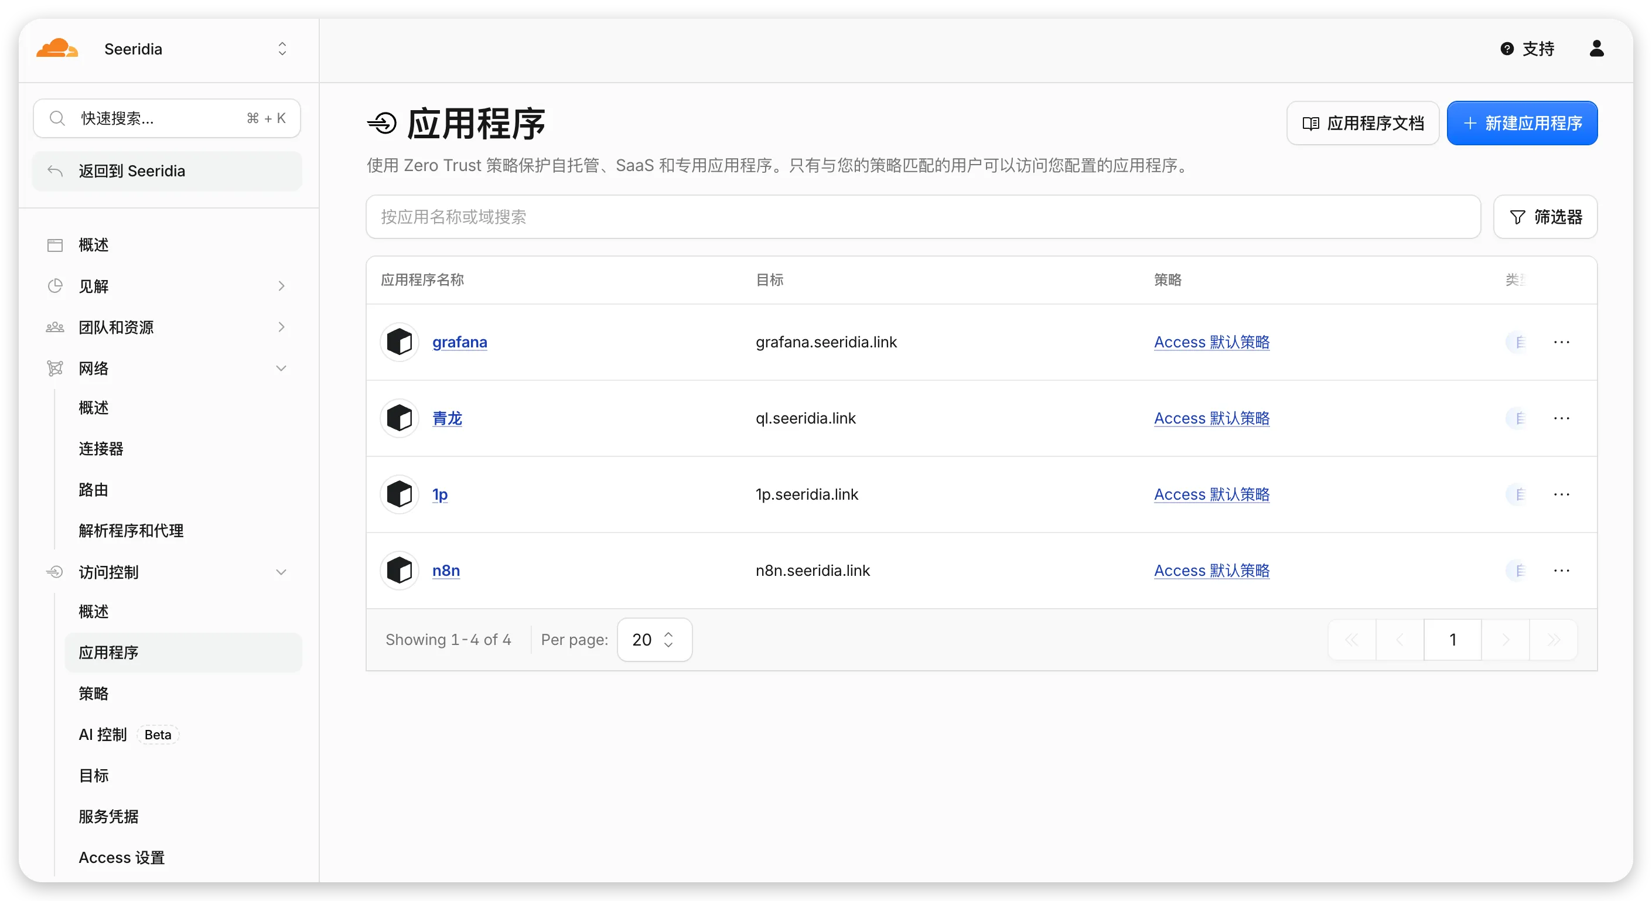The width and height of the screenshot is (1652, 901).
Task: Open Access 默认策略 for 1p
Action: [x=1212, y=494]
